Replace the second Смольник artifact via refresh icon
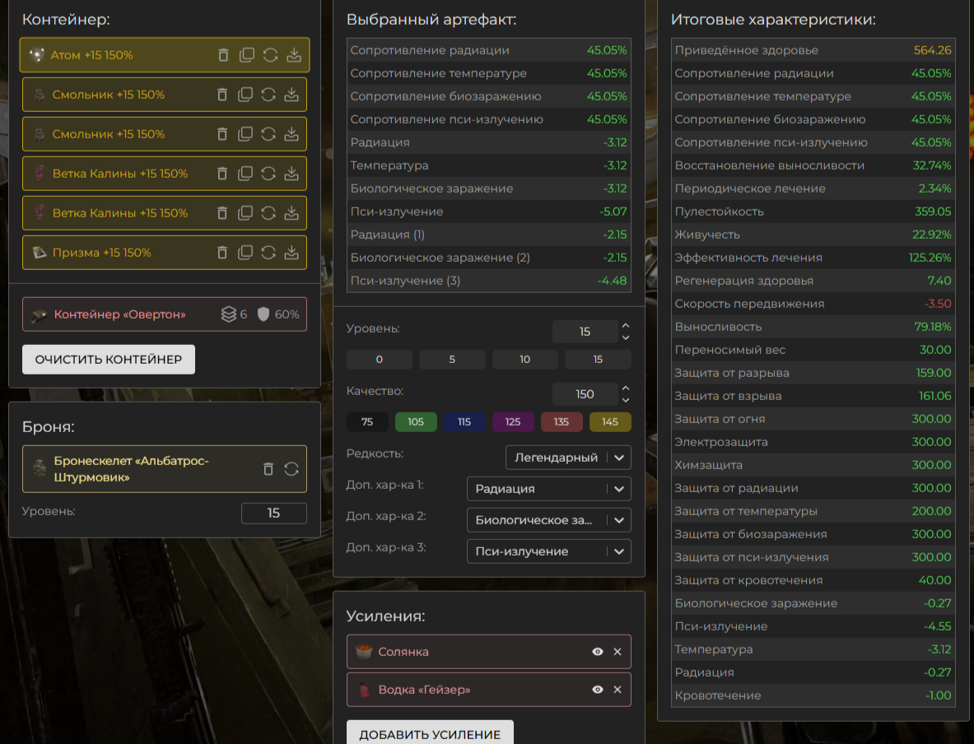The width and height of the screenshot is (974, 744). pyautogui.click(x=268, y=134)
